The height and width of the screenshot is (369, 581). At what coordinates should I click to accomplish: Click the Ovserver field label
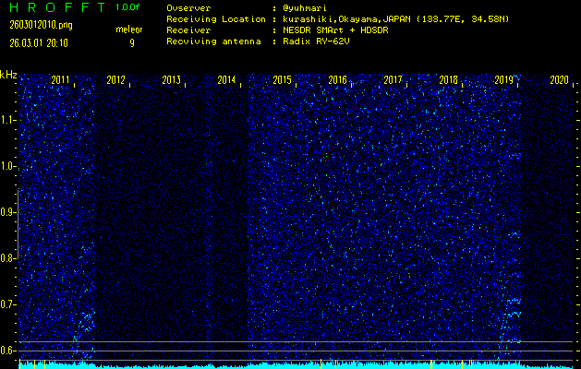(x=188, y=8)
